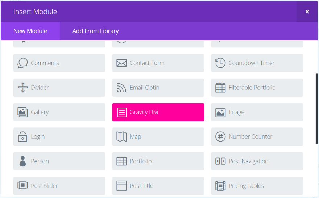Click the Comments speech bubble icon
The image size is (319, 198).
[x=22, y=63]
